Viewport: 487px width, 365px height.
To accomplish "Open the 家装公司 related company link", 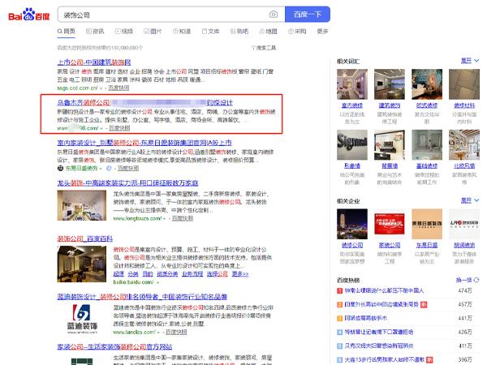I will point(390,245).
